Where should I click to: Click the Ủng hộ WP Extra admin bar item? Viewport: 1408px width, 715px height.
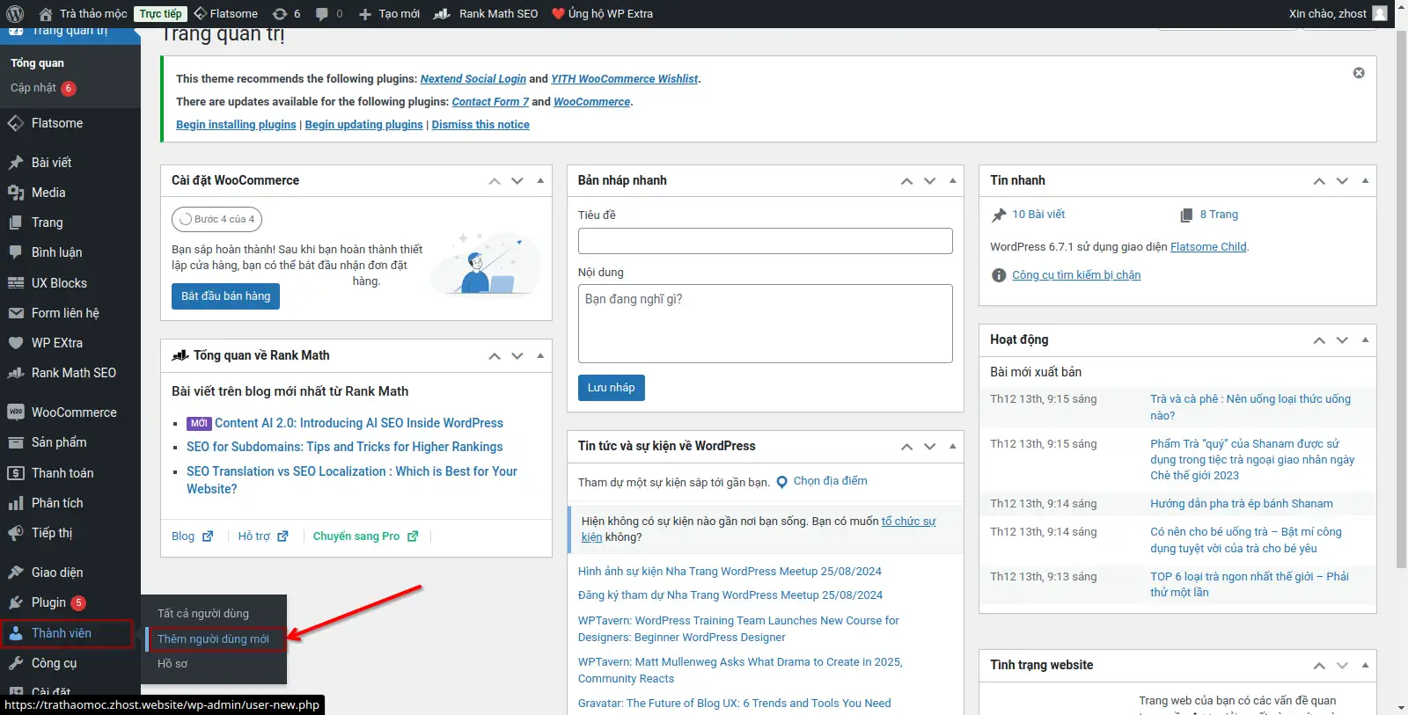[602, 13]
